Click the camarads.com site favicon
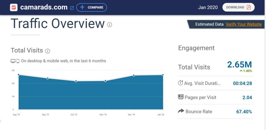The image size is (266, 130). click(x=14, y=7)
